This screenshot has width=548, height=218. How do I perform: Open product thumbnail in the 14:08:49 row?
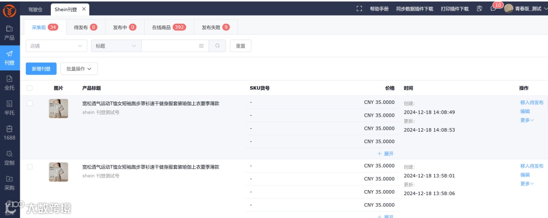(58, 108)
